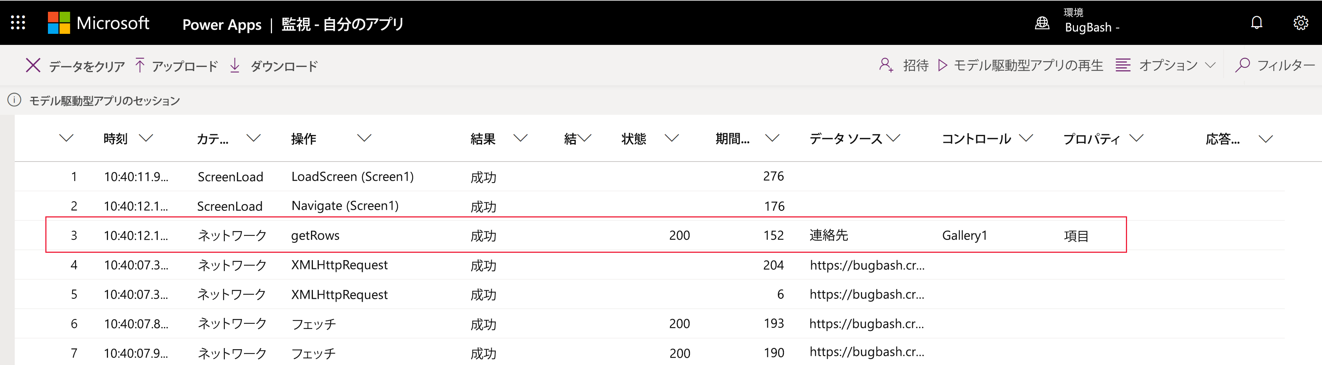Screen dimensions: 1322x365
Task: Click the download arrow icon
Action: [x=234, y=65]
